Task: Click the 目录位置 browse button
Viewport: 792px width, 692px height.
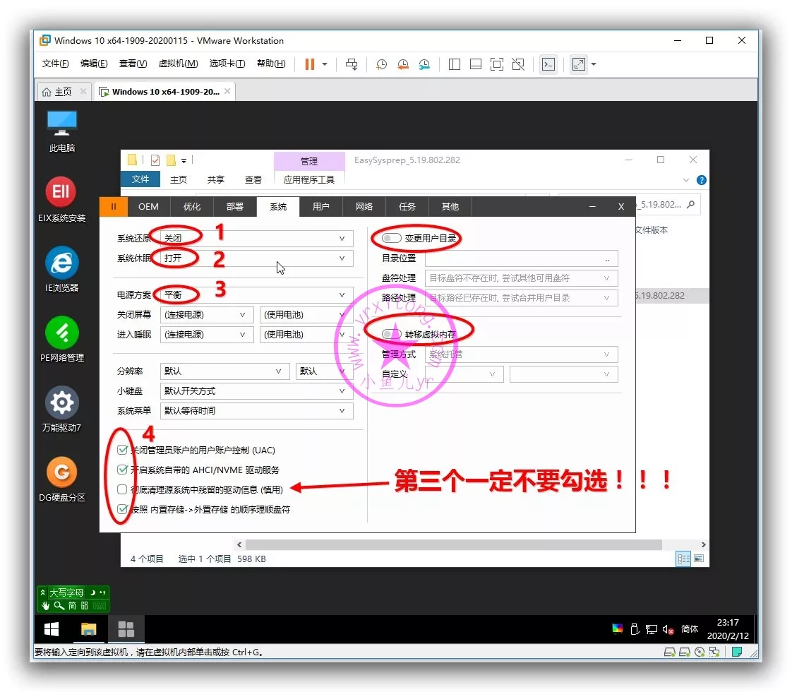Action: [x=607, y=259]
